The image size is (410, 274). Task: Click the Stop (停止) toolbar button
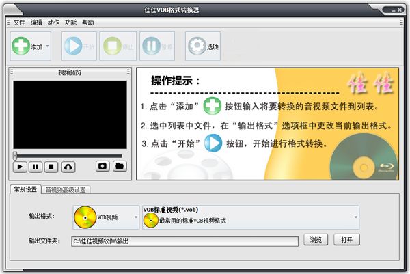pos(118,46)
